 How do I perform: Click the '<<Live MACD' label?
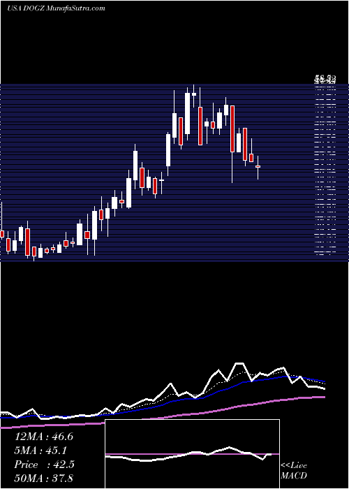tap(294, 470)
